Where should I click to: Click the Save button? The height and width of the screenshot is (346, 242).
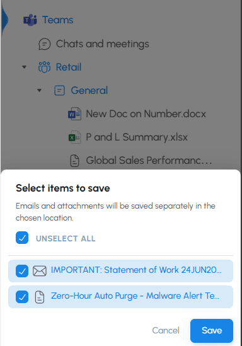coord(212,330)
